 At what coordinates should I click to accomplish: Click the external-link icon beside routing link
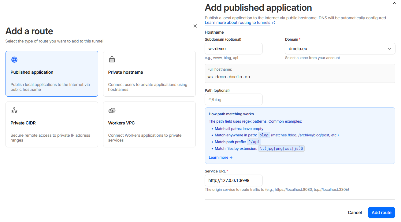pos(273,22)
